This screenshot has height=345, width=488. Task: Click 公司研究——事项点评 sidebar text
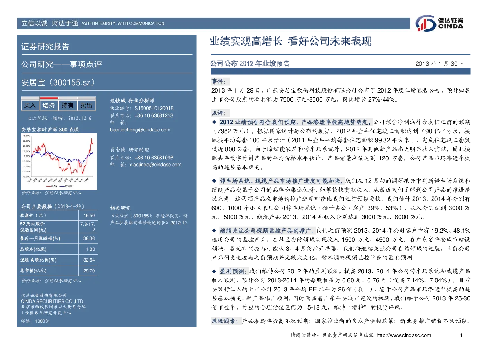62,64
